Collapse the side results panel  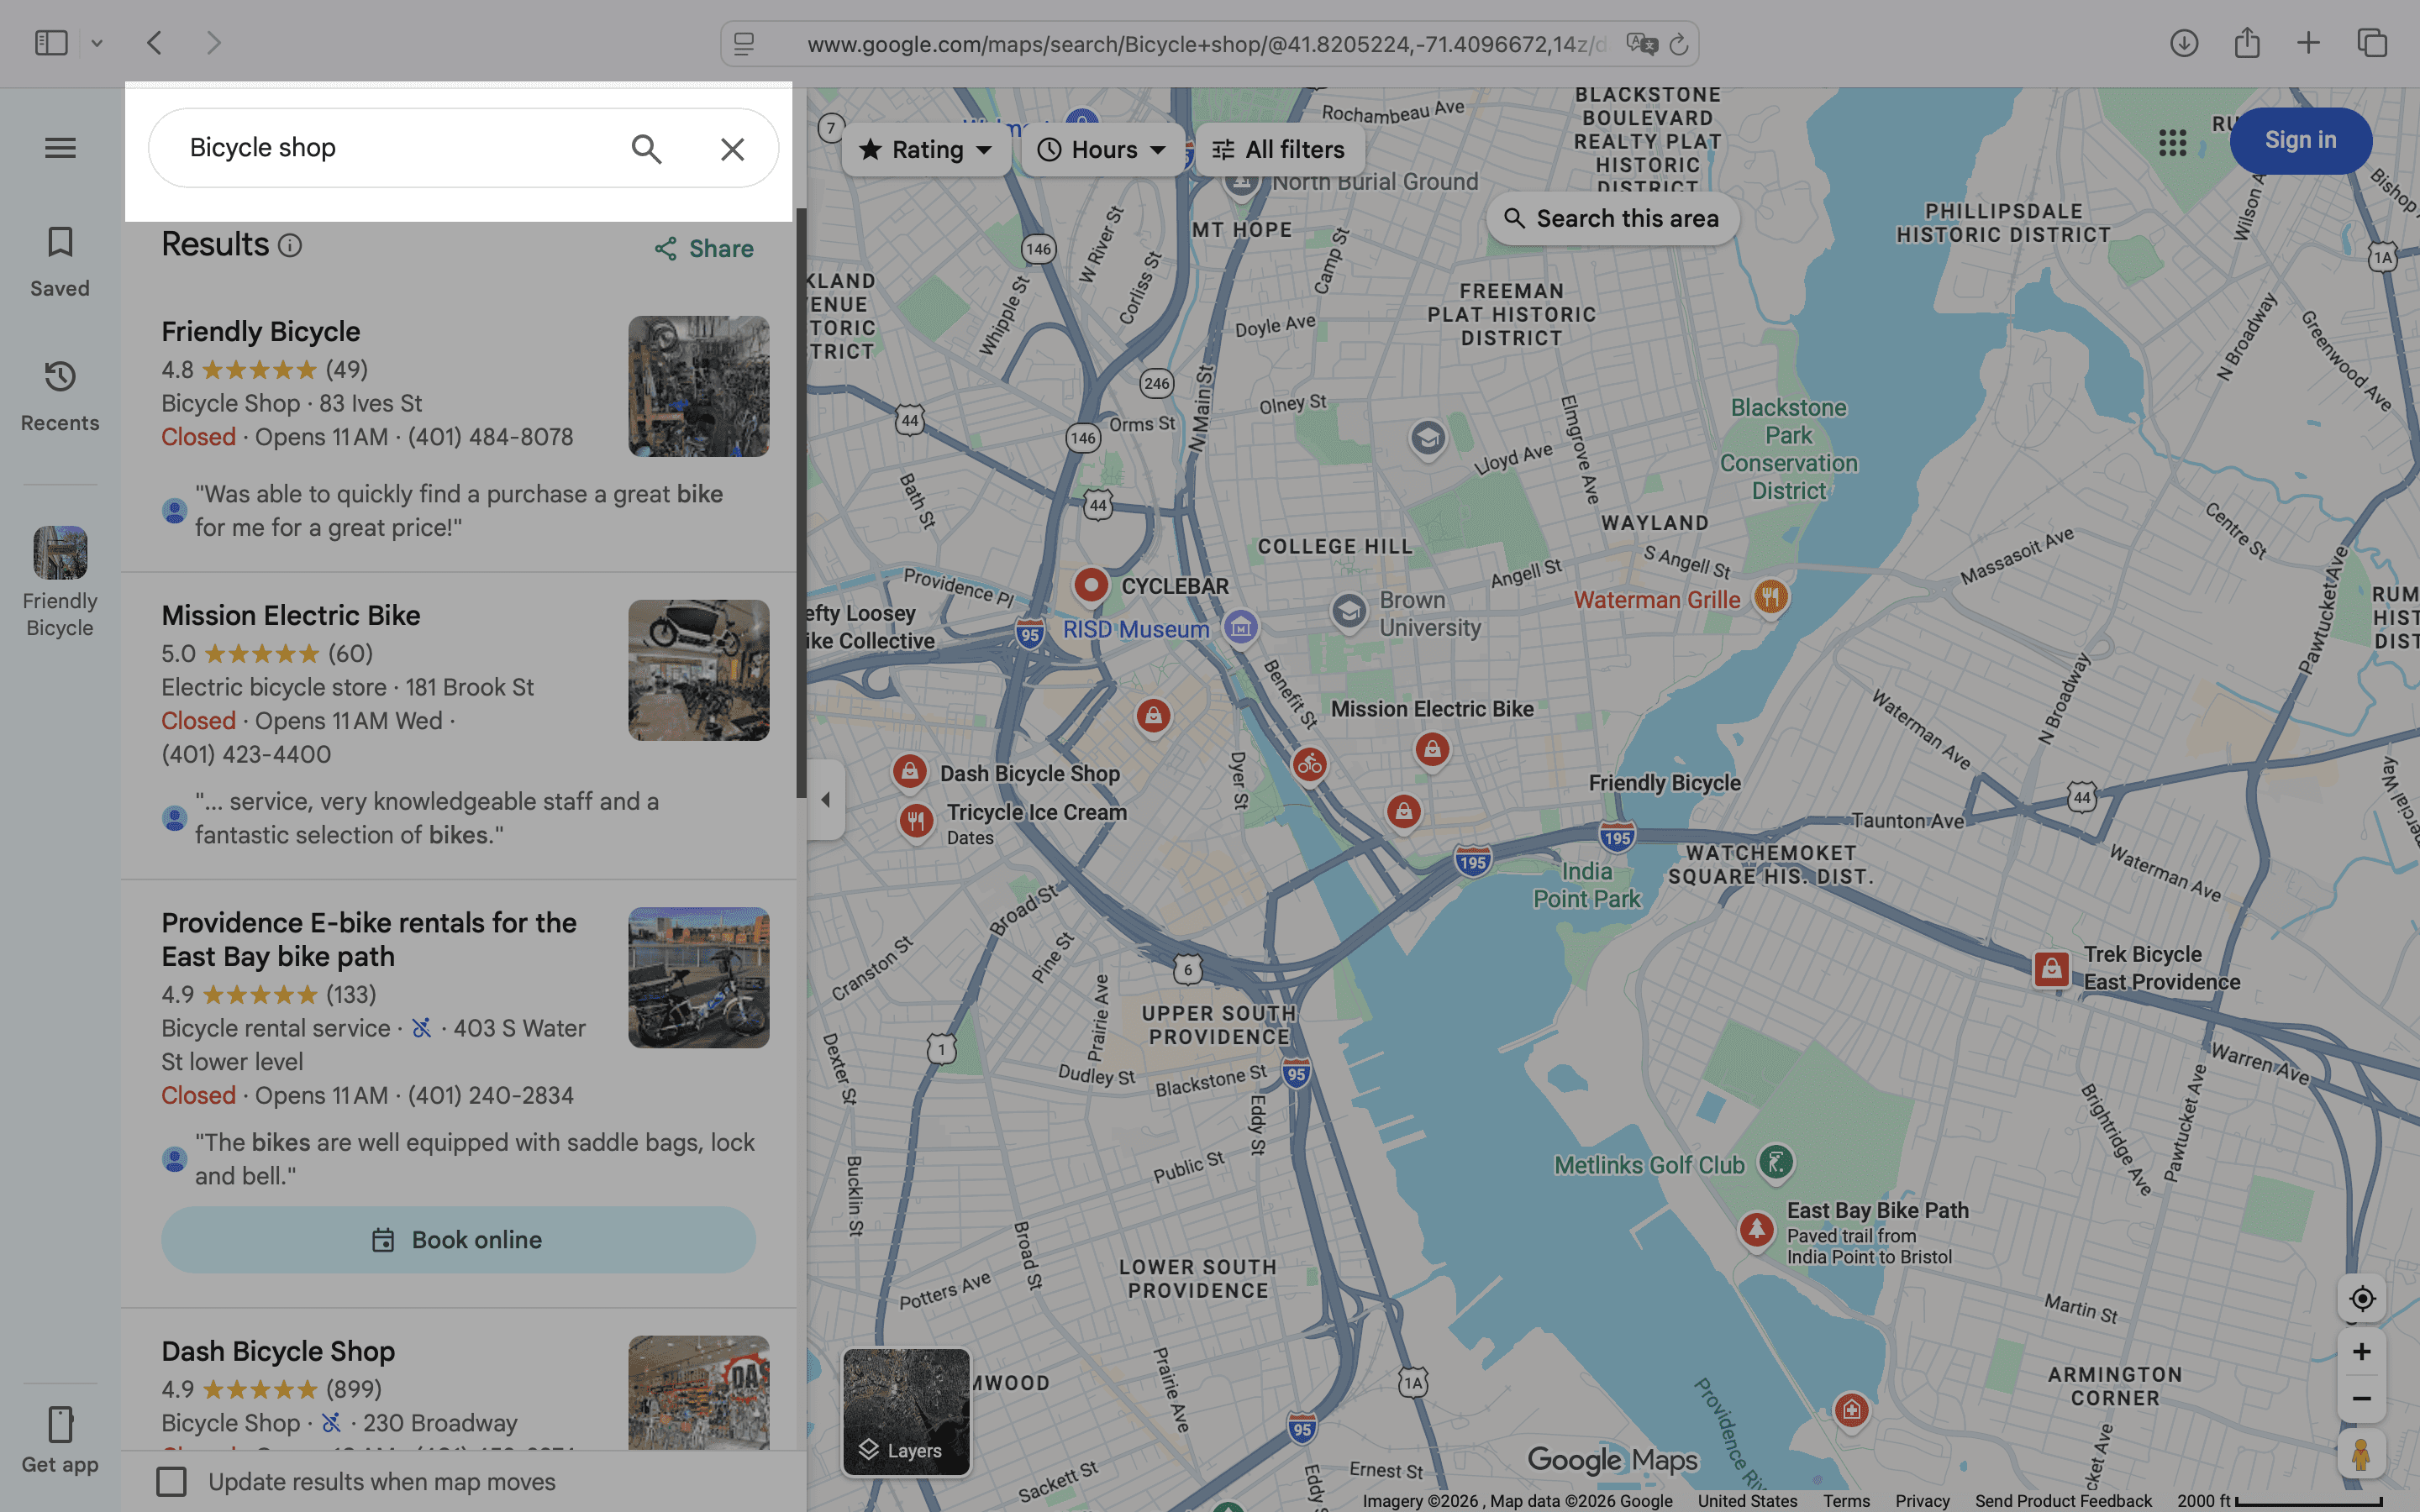(x=825, y=799)
